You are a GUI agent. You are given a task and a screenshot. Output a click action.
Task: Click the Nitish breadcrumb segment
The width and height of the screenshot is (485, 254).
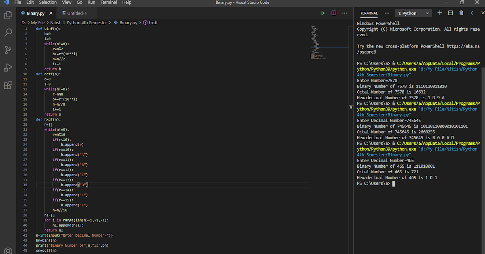click(x=56, y=23)
